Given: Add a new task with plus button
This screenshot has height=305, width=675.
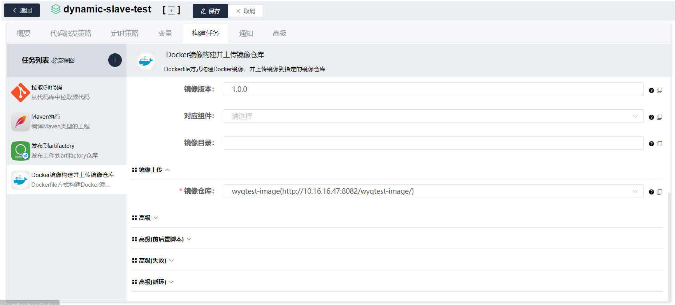Looking at the screenshot, I should tap(115, 60).
